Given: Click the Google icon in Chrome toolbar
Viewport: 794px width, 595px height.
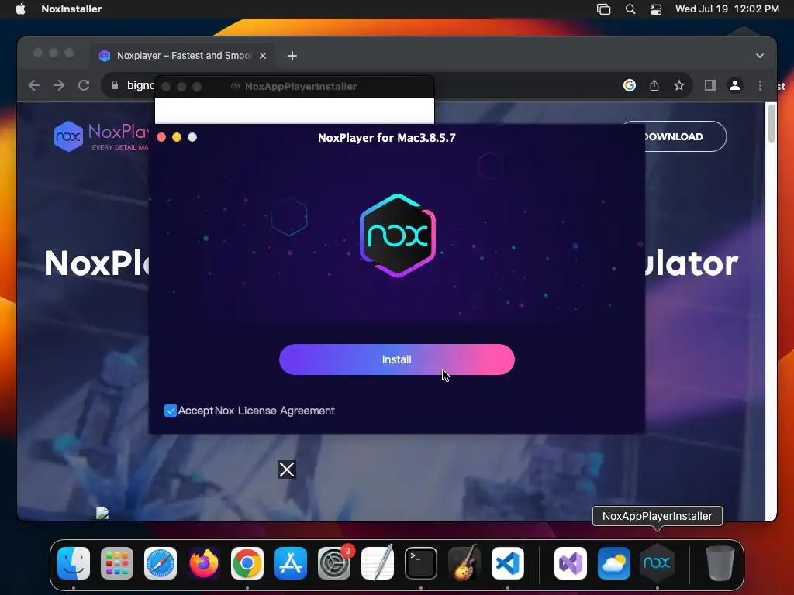Looking at the screenshot, I should (x=630, y=85).
